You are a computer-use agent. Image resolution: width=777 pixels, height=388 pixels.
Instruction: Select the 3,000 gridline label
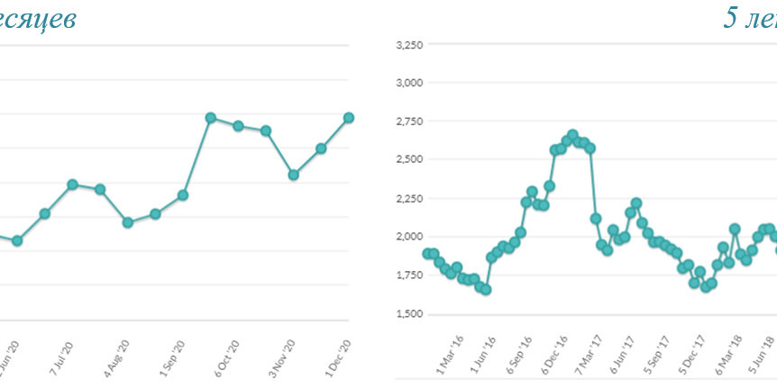click(x=409, y=83)
